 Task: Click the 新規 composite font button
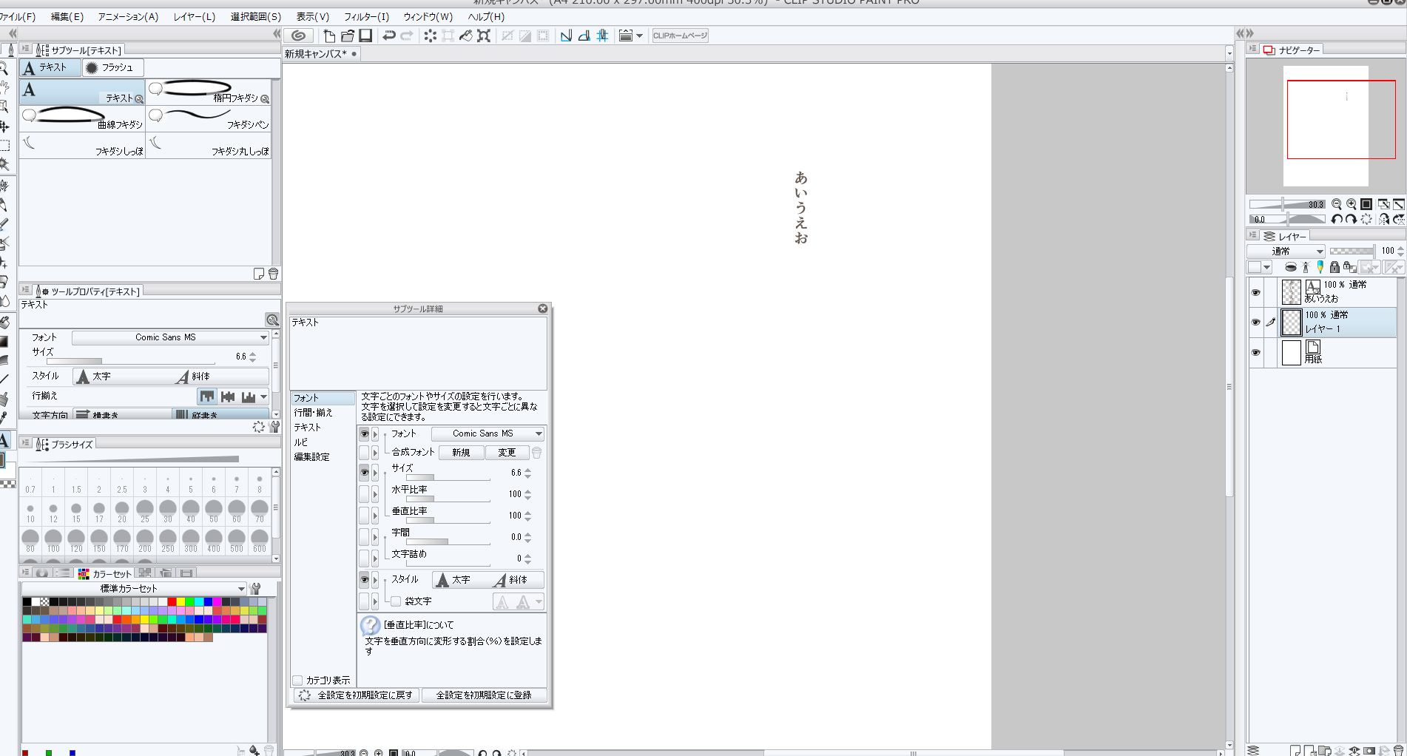461,453
